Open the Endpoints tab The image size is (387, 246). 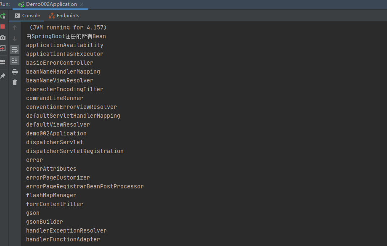[x=64, y=16]
